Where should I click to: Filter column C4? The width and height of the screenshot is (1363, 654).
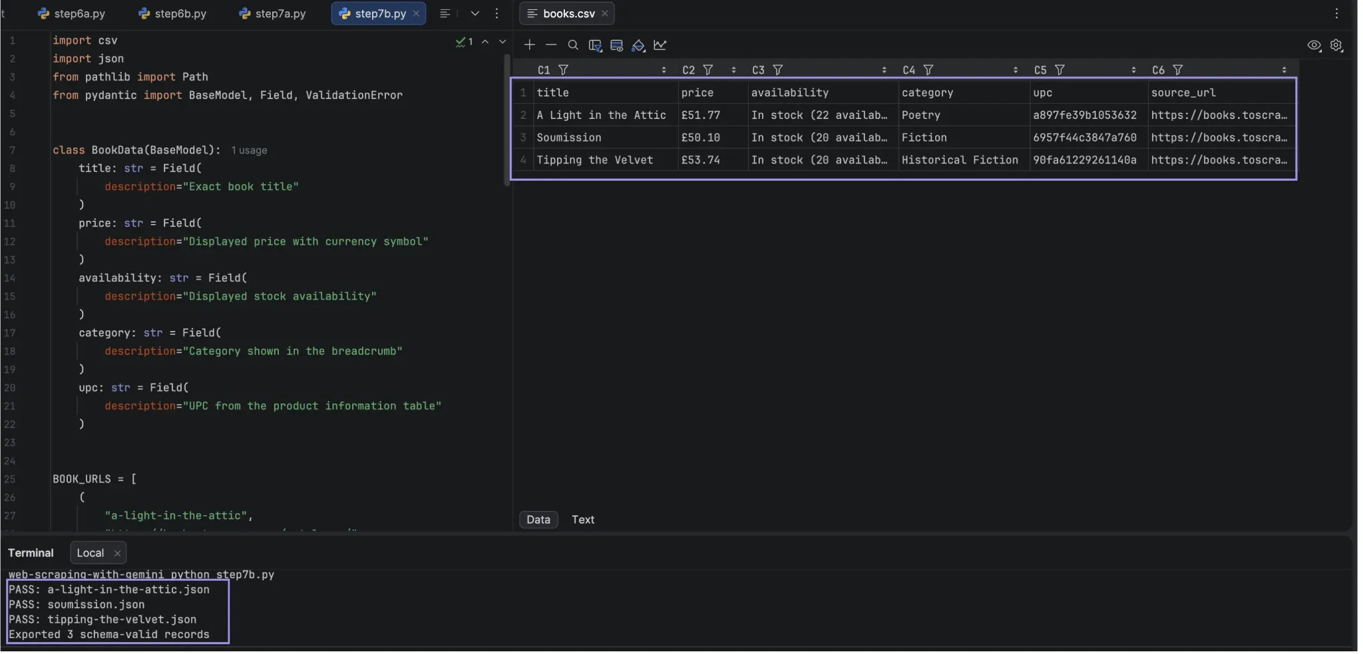pos(928,70)
